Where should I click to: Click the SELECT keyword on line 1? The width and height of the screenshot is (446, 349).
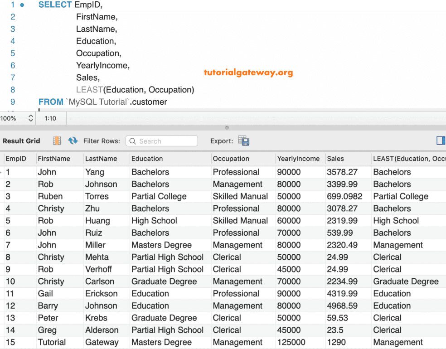click(55, 5)
